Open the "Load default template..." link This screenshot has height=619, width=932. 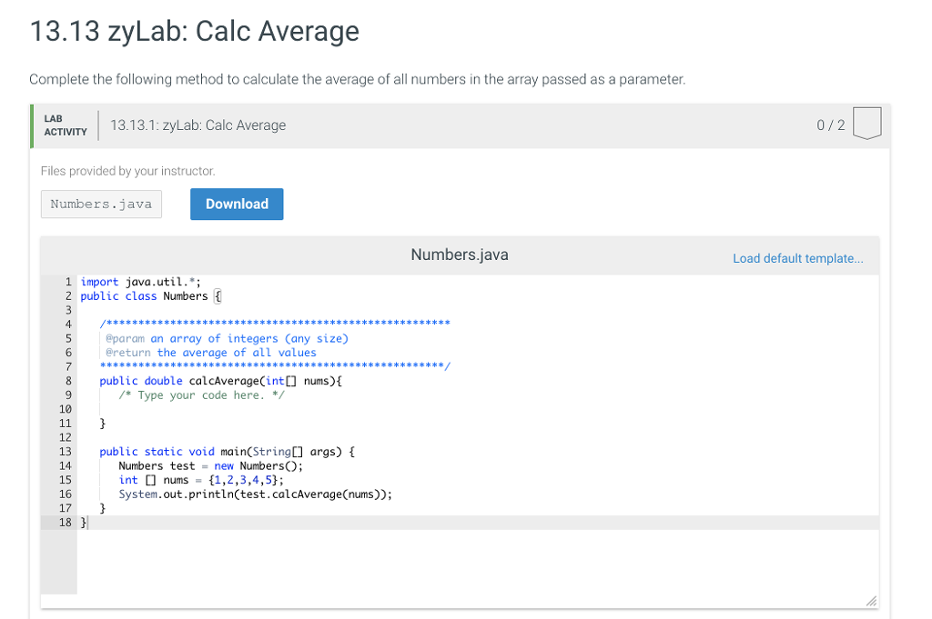[797, 258]
